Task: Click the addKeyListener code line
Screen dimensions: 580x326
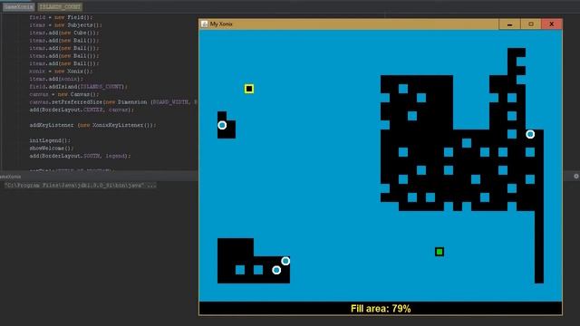Action: pyautogui.click(x=92, y=125)
